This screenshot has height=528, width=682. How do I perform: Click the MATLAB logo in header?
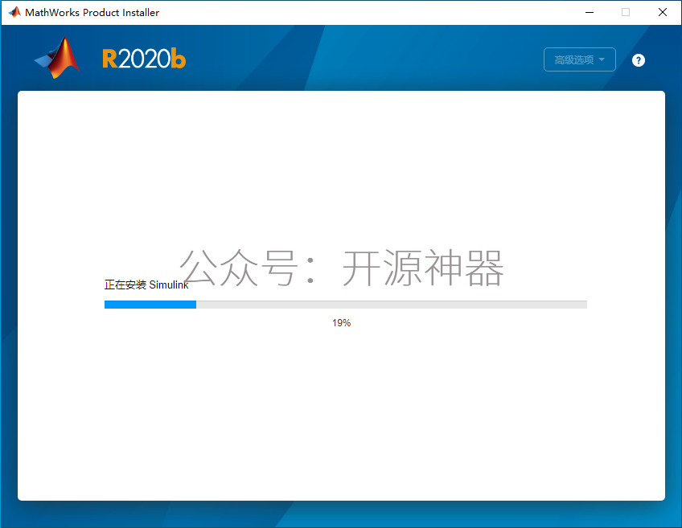coord(57,58)
